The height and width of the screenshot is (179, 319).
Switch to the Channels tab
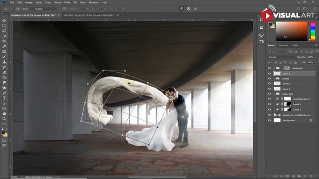pos(283,45)
